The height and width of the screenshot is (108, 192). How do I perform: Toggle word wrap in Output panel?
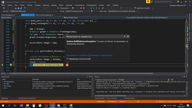click(172, 79)
